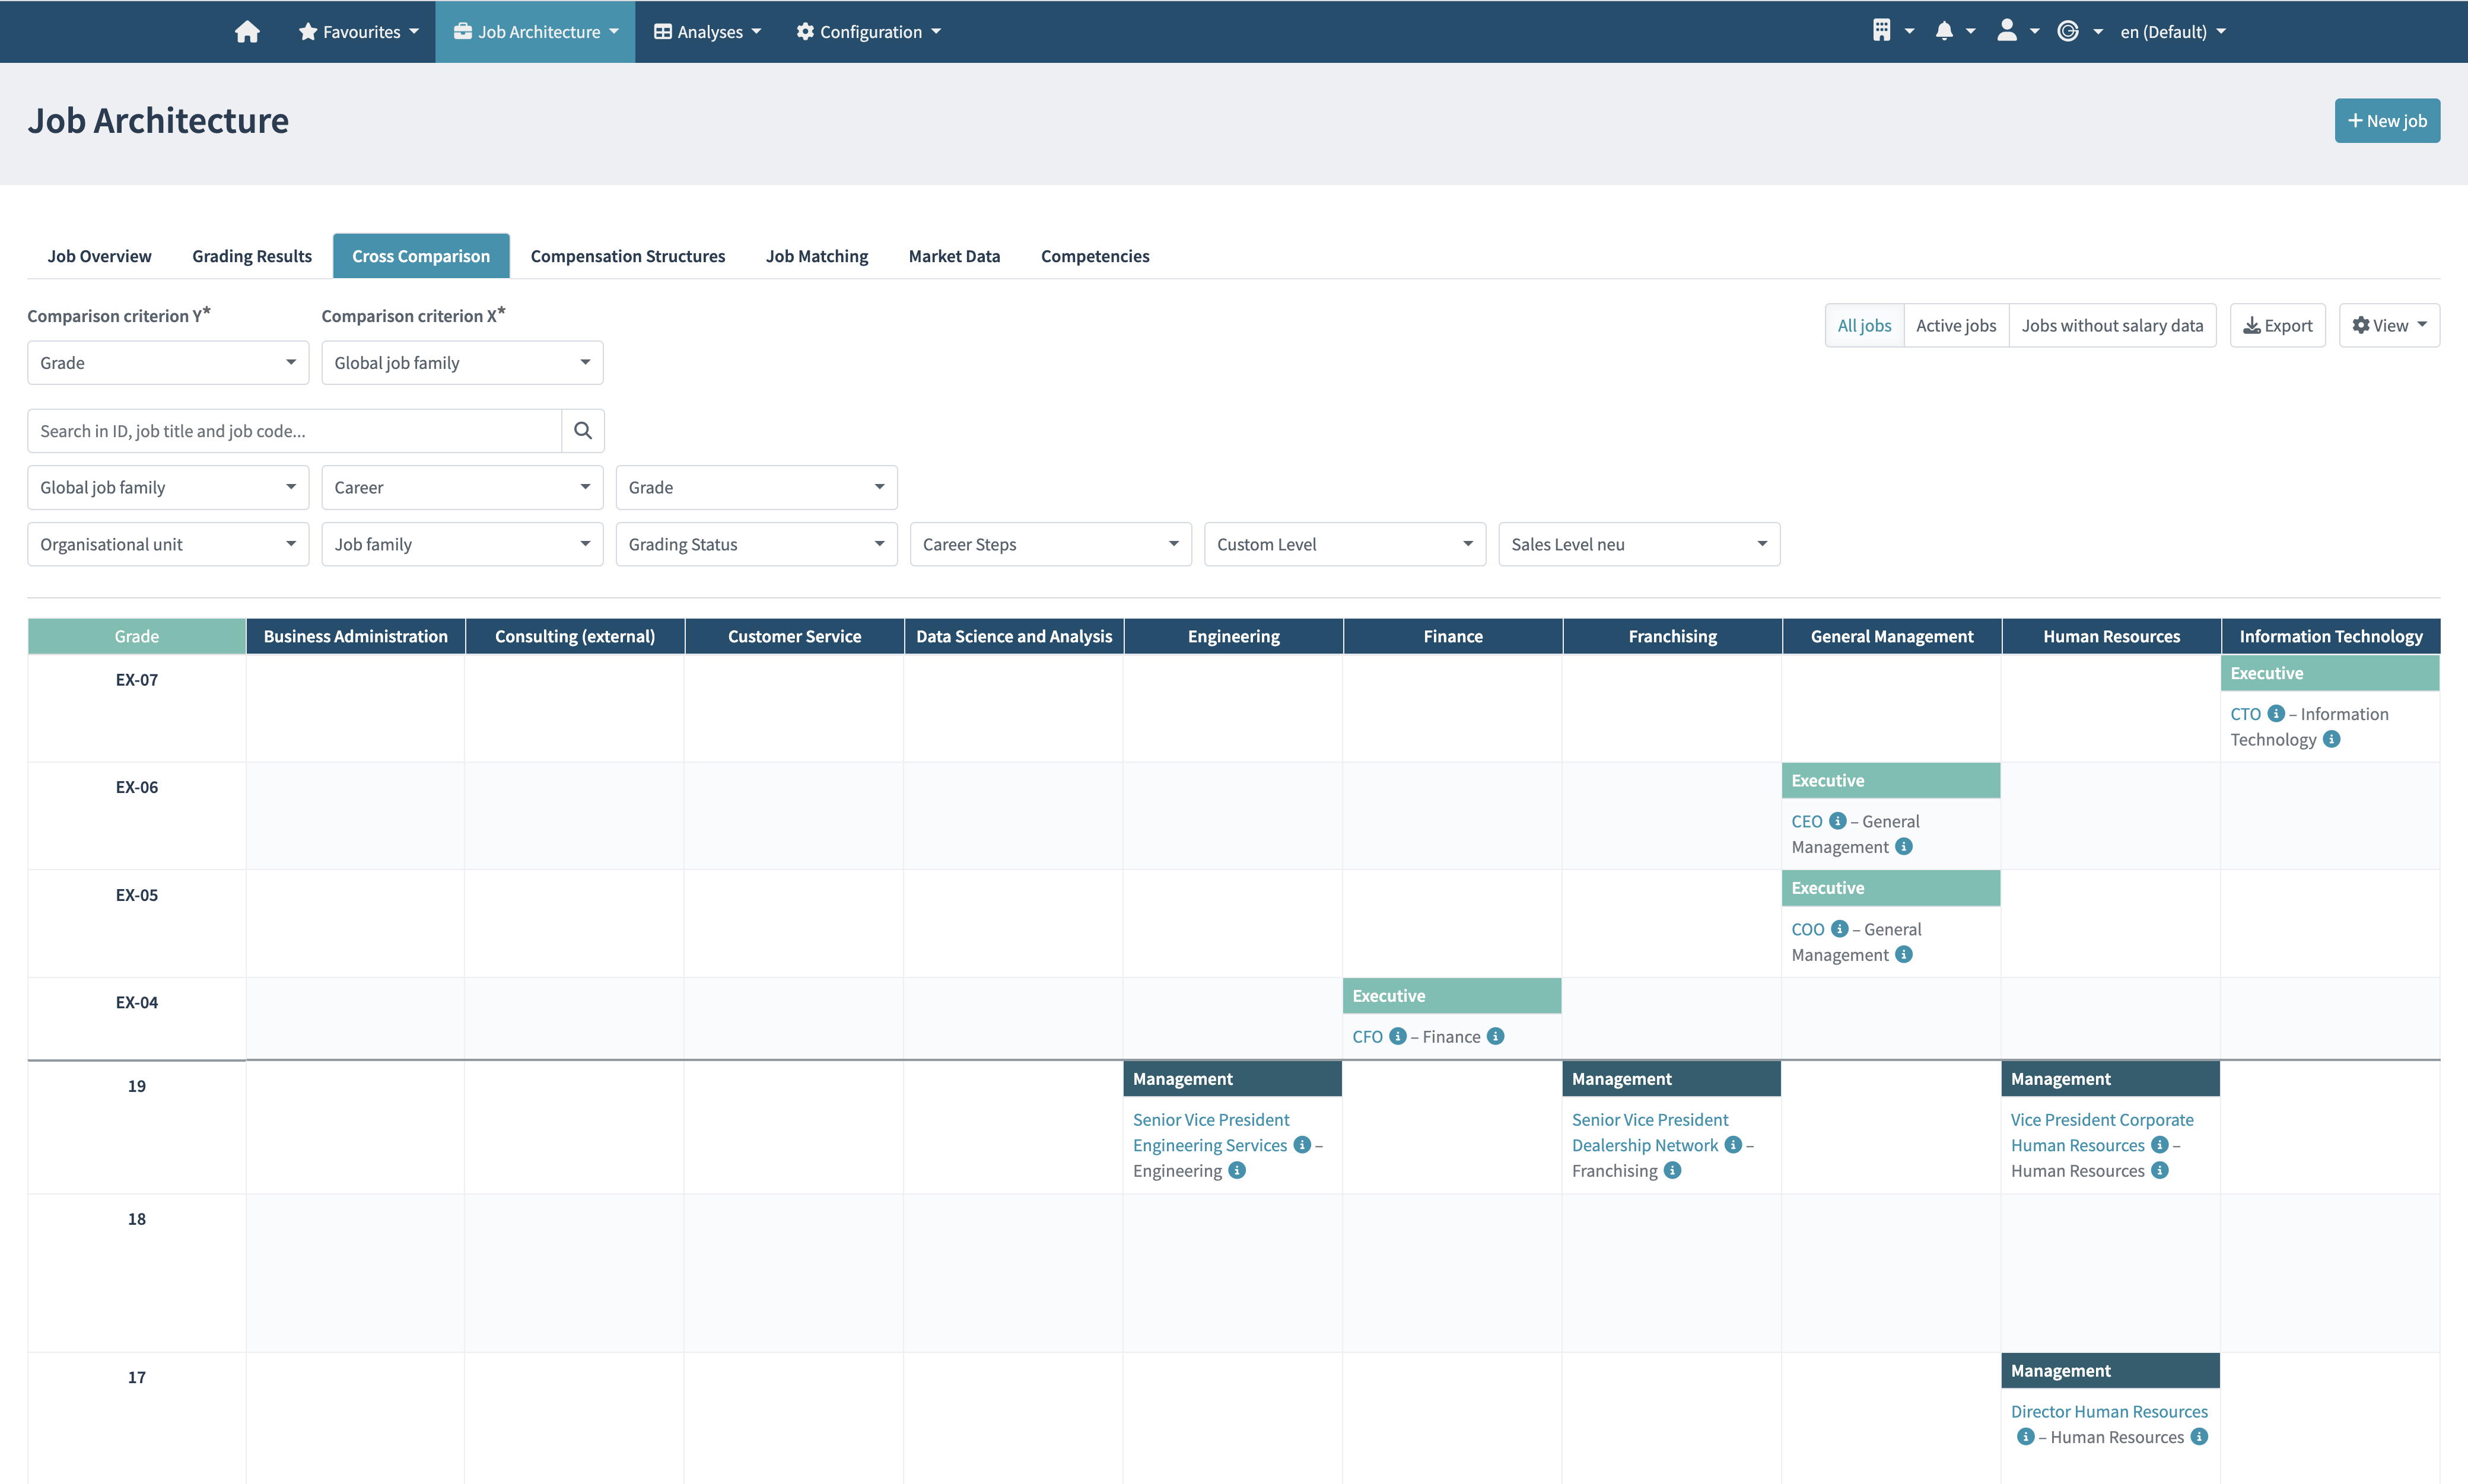This screenshot has height=1484, width=2468.
Task: Click the Data Science and Analysis header
Action: [x=1014, y=636]
